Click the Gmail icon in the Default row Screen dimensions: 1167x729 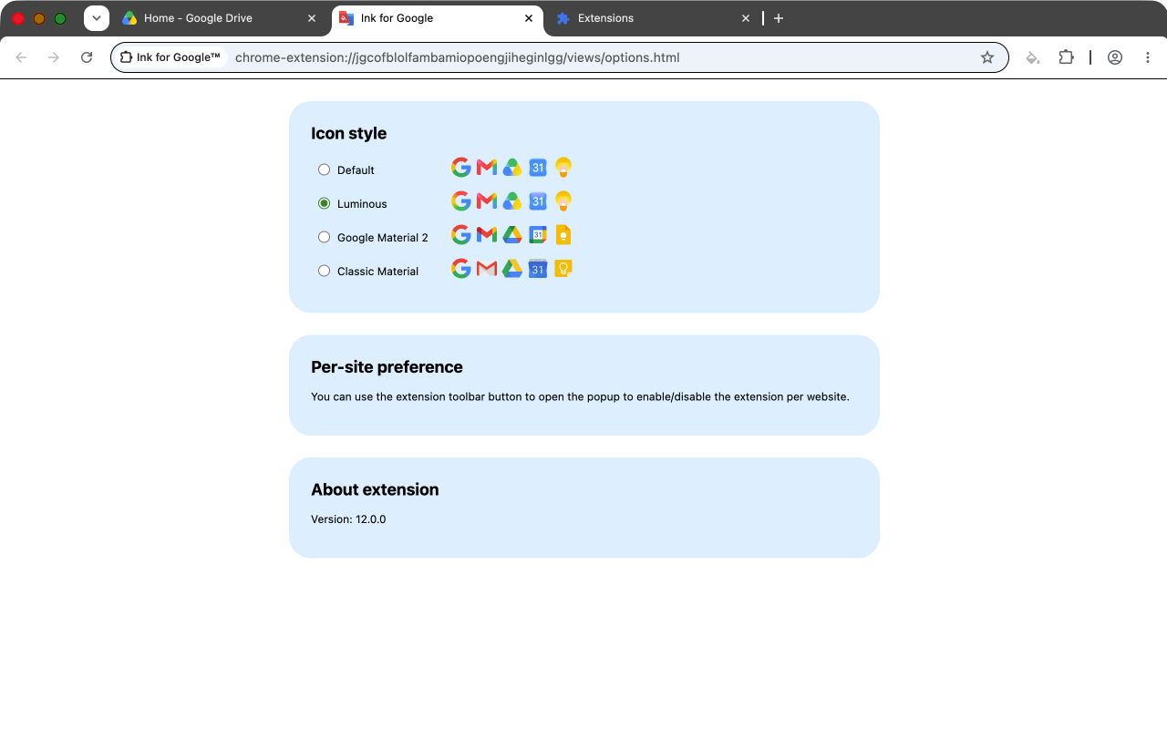[487, 168]
